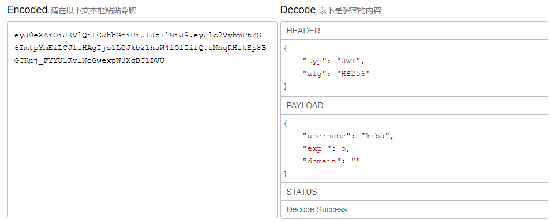Click the Chinese paste-token hint text
This screenshot has height=221, width=551.
pos(93,10)
